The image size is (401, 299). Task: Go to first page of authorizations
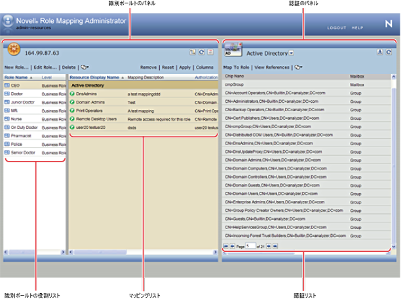tap(225, 246)
